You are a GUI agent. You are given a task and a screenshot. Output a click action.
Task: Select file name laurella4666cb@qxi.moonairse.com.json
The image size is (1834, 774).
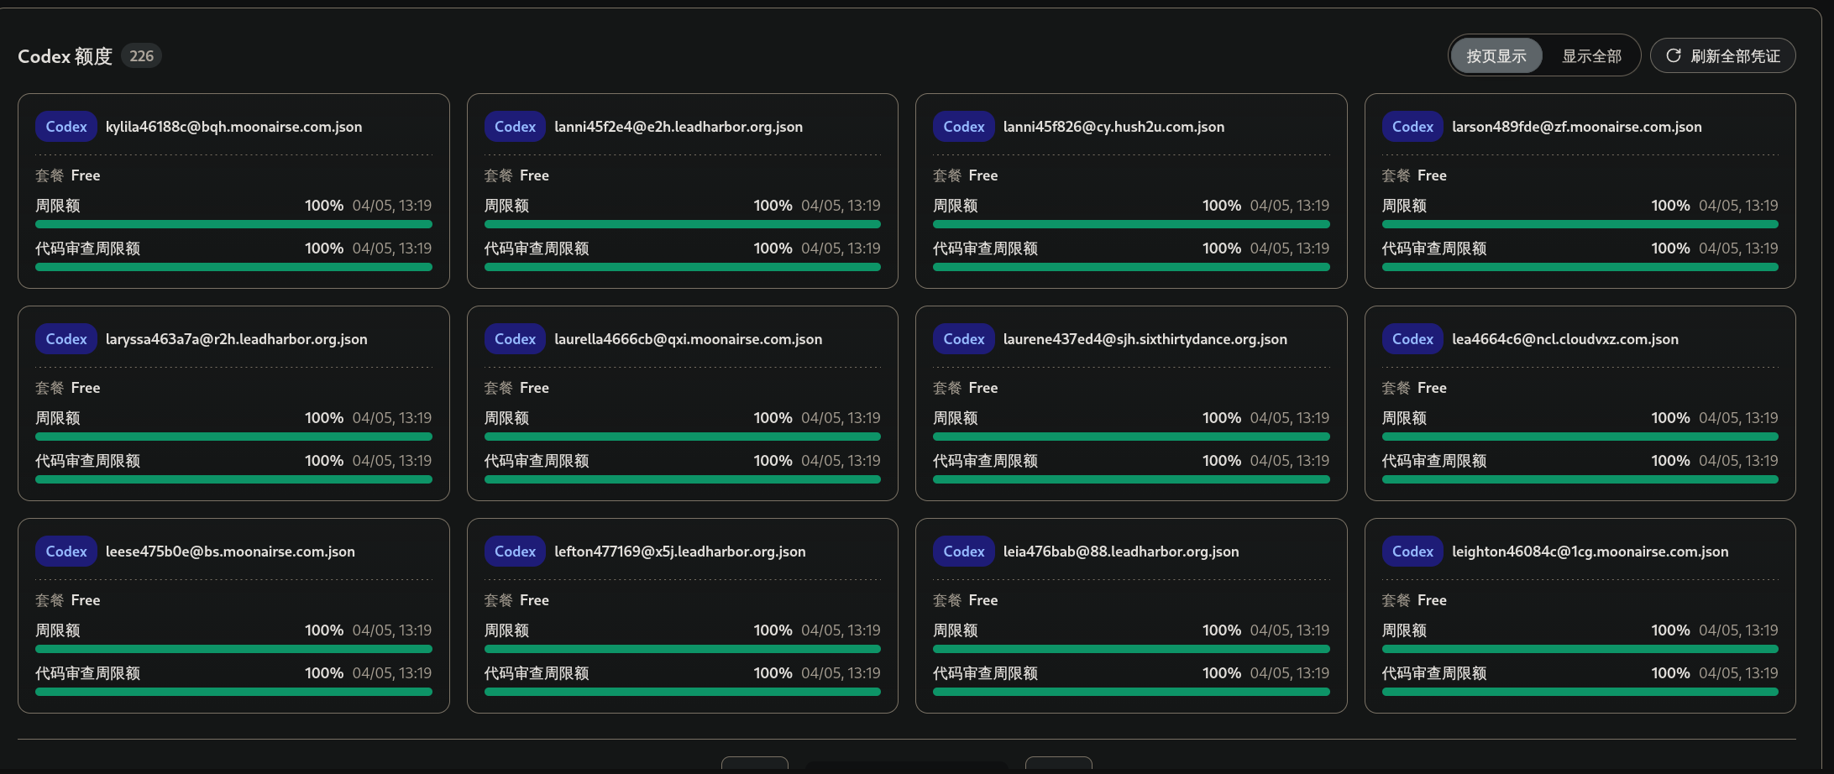pos(688,339)
